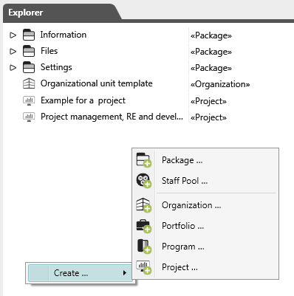Select 'Example for a project' tree item
The image size is (294, 296).
point(83,100)
